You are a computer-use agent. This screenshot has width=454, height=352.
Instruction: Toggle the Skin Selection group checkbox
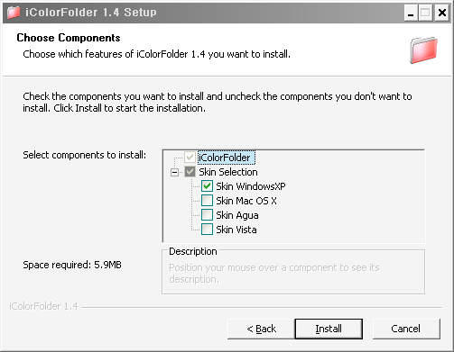coord(190,172)
